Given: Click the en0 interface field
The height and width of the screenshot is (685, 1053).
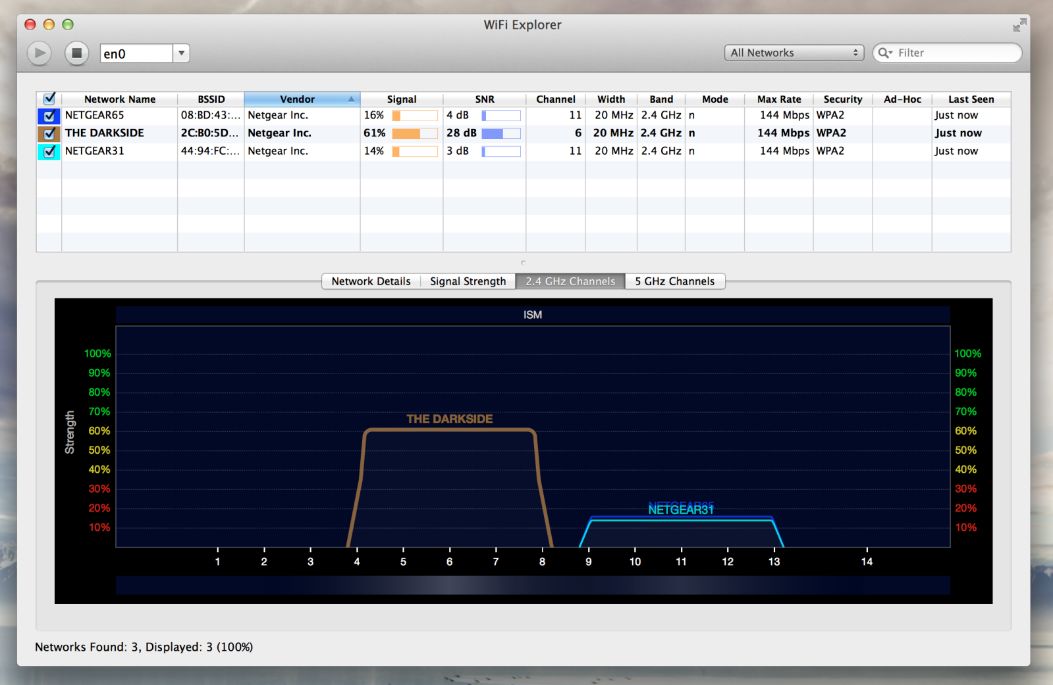Looking at the screenshot, I should (x=136, y=53).
